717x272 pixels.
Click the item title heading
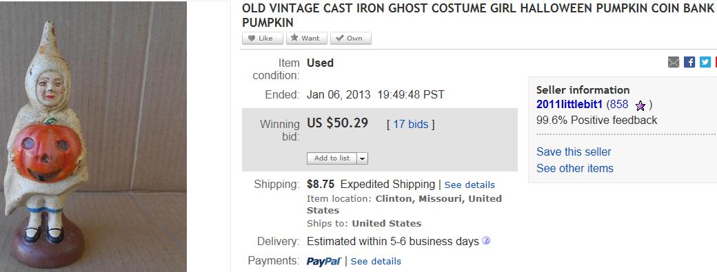[x=479, y=15]
